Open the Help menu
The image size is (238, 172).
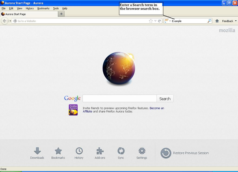(65, 8)
